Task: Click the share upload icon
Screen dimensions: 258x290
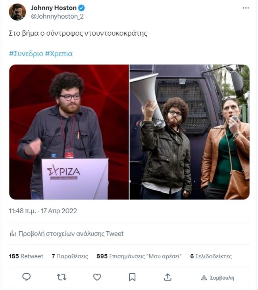Action: [168, 277]
